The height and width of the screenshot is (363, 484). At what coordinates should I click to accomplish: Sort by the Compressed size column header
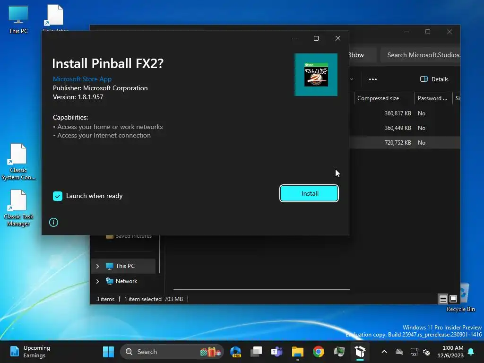click(x=384, y=98)
